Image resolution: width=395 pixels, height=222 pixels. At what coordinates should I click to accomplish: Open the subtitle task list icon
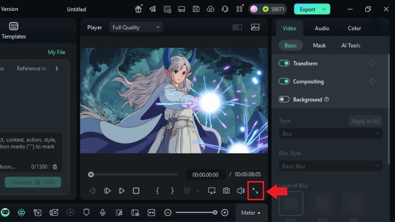[167, 9]
